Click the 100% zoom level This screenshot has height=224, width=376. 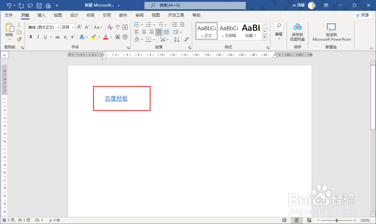coord(365,220)
